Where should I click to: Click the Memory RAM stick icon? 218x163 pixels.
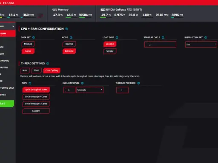(54, 10)
